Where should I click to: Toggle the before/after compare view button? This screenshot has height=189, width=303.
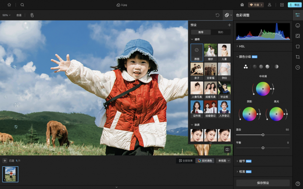(x=227, y=149)
